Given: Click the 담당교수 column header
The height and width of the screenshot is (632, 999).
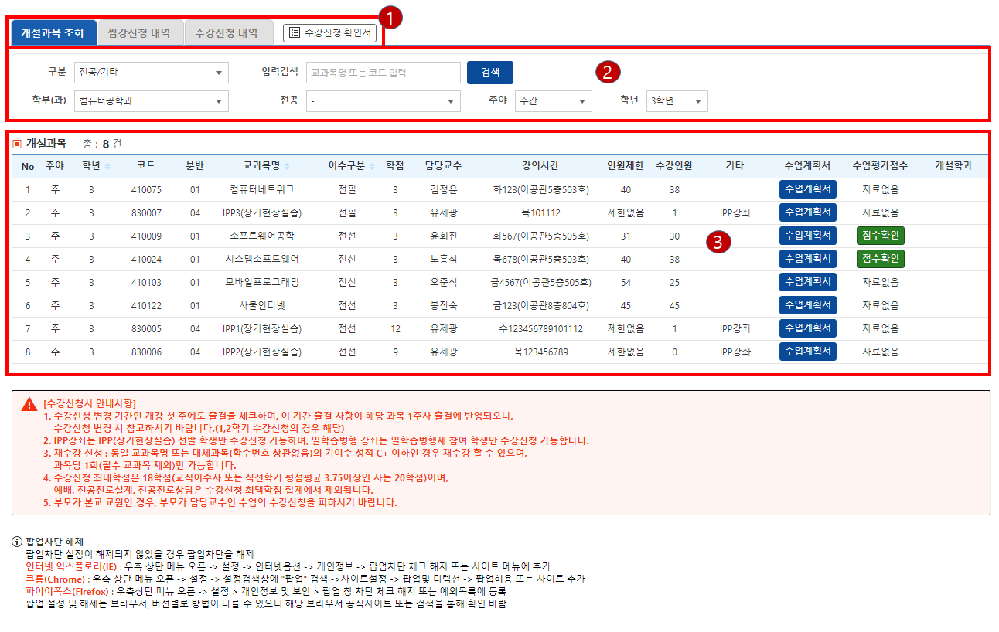Looking at the screenshot, I should 443,166.
